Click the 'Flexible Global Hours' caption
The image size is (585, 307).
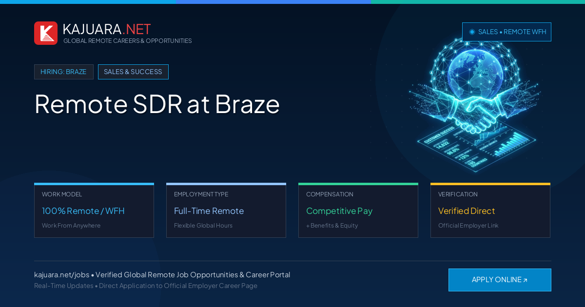[x=203, y=226]
